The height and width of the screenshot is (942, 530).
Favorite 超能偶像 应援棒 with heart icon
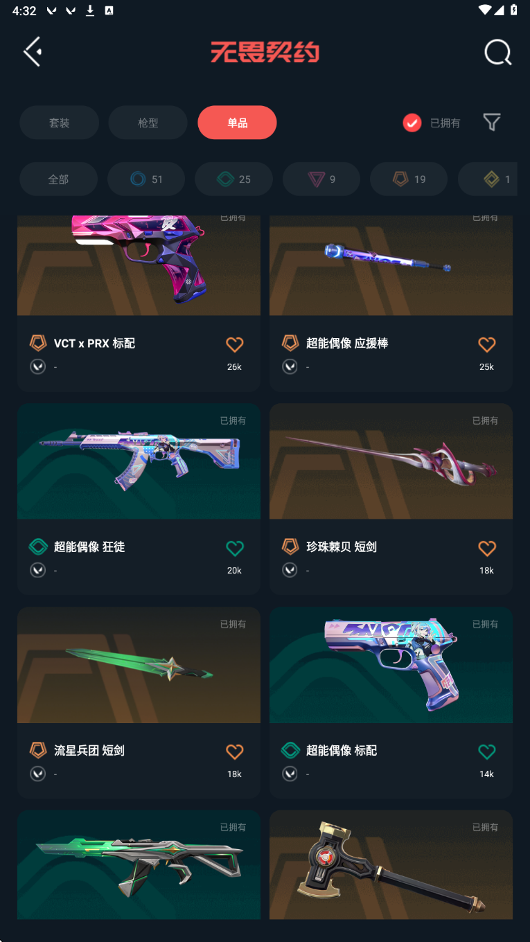tap(487, 344)
